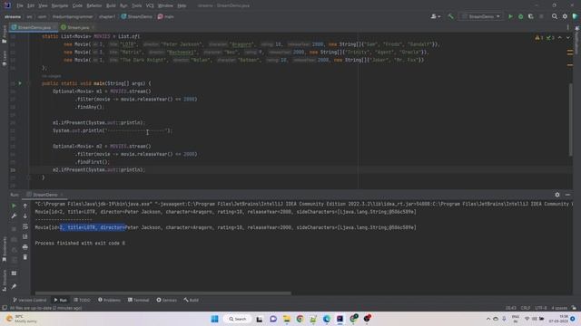Click console horizontal scrollbar
This screenshot has width=581, height=326.
[x=163, y=293]
